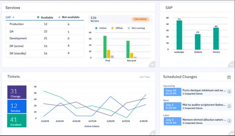Click the Systems bar labeled 29
235x136 pixels.
pyautogui.click(x=198, y=42)
